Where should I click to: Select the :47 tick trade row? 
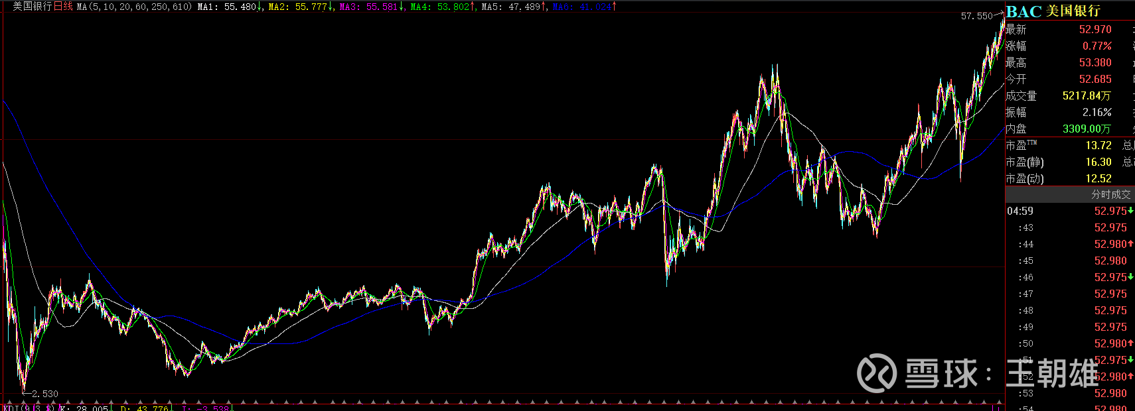pyautogui.click(x=1070, y=294)
